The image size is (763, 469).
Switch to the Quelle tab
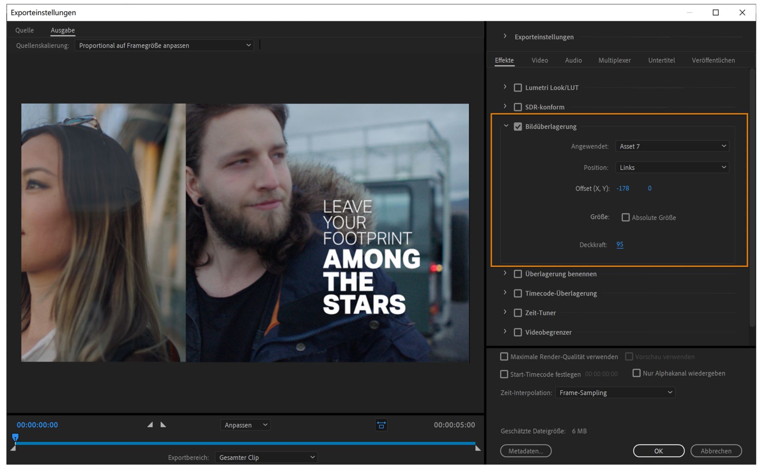click(x=24, y=30)
